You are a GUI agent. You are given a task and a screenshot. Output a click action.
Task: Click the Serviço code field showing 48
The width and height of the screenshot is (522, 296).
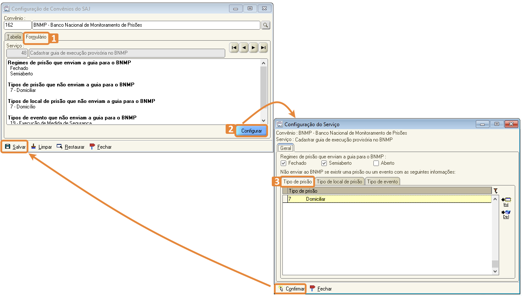17,53
